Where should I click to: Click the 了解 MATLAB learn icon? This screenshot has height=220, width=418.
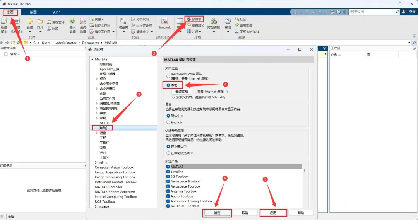[x=236, y=31]
